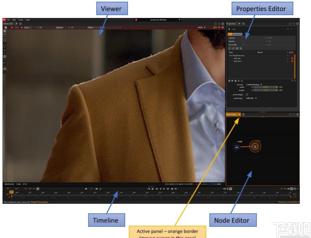
Task: Click the C button in viewer side toolbar
Action: tap(5, 53)
